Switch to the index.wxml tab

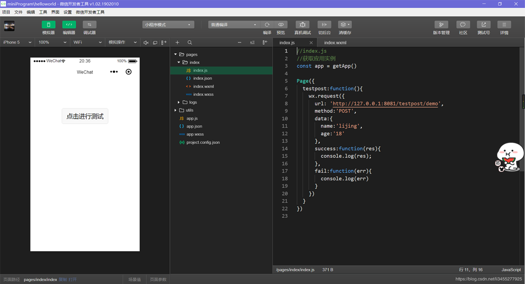click(335, 43)
